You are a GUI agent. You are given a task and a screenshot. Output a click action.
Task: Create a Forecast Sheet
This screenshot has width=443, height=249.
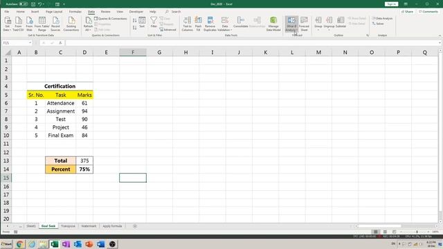pos(304,24)
